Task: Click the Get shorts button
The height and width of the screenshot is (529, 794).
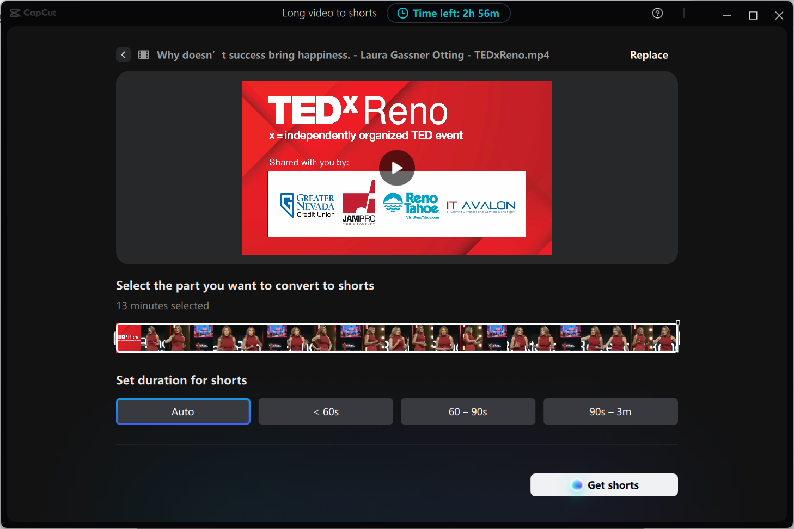Action: click(604, 485)
